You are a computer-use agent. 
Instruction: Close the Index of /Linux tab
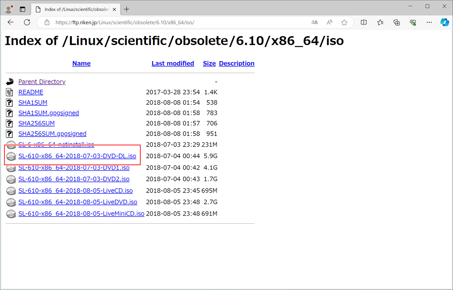coord(114,10)
